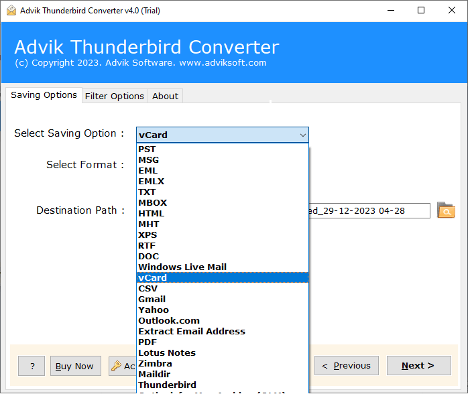This screenshot has width=472, height=394.
Task: Select Gmail as saving option
Action: coord(223,300)
